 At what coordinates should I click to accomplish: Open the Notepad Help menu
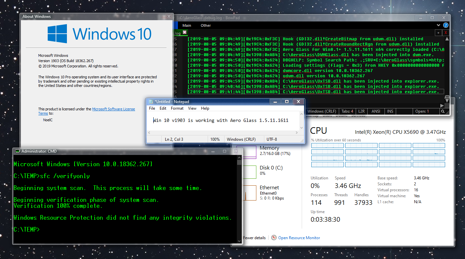point(205,108)
